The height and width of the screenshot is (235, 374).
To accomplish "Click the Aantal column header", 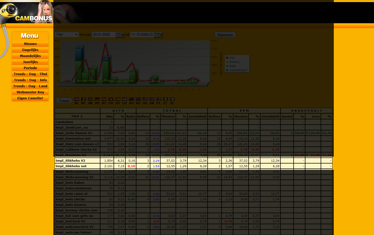I will pos(287,116).
